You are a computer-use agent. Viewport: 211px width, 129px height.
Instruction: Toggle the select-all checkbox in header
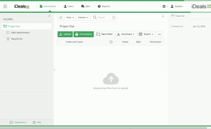pyautogui.click(x=59, y=42)
